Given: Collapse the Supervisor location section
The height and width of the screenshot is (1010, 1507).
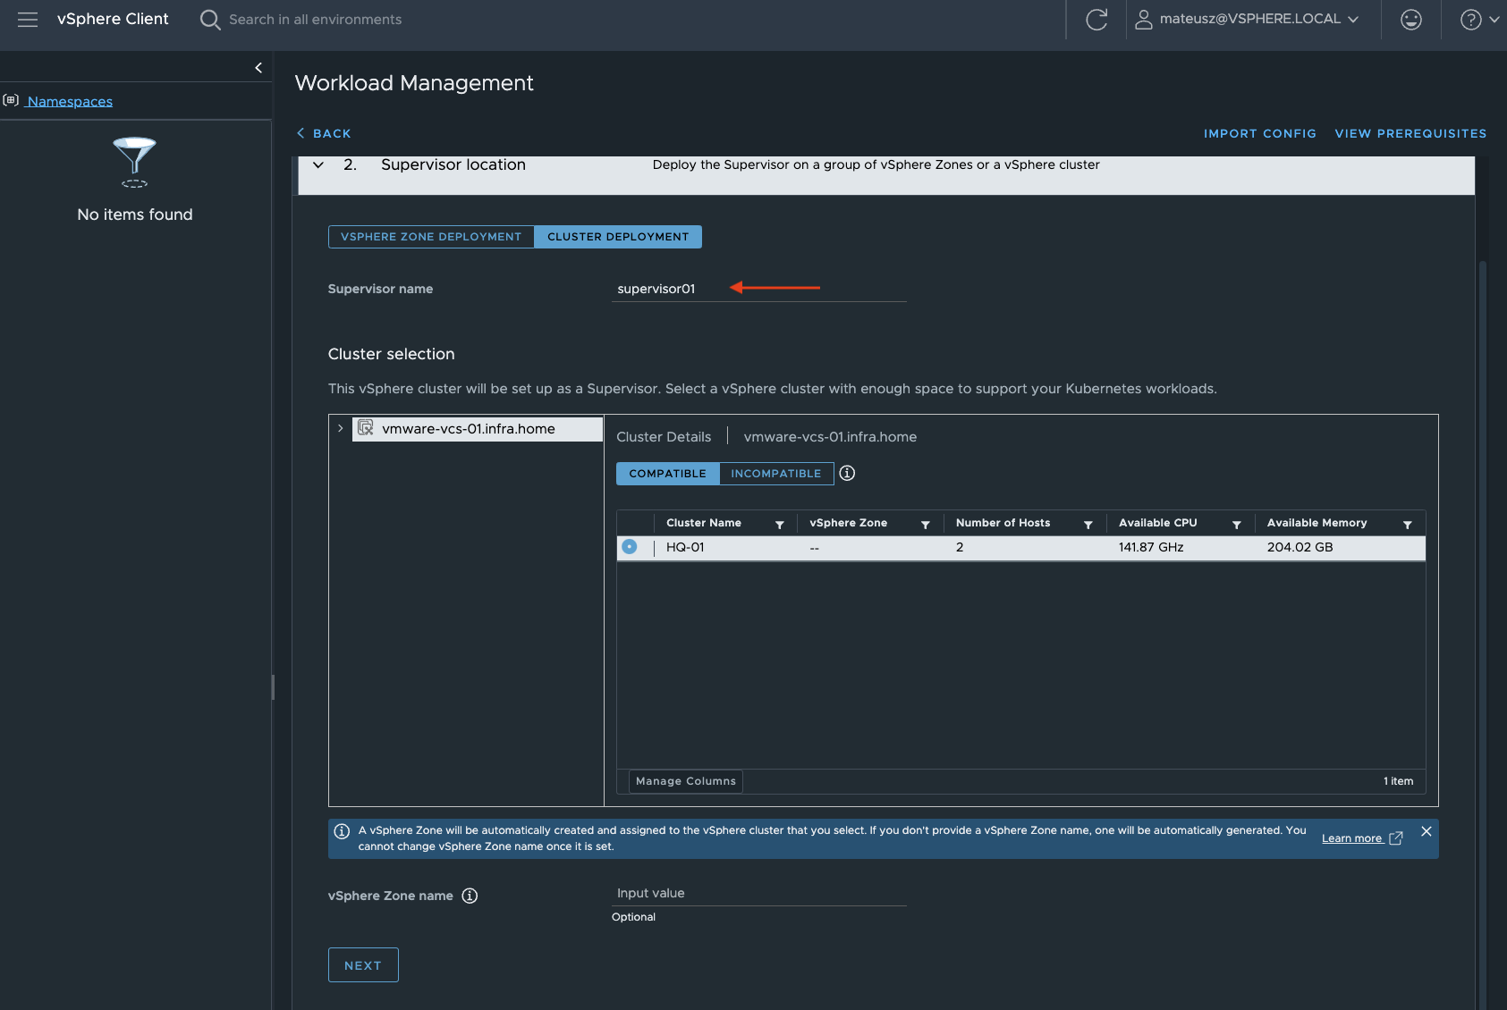Looking at the screenshot, I should tap(317, 164).
